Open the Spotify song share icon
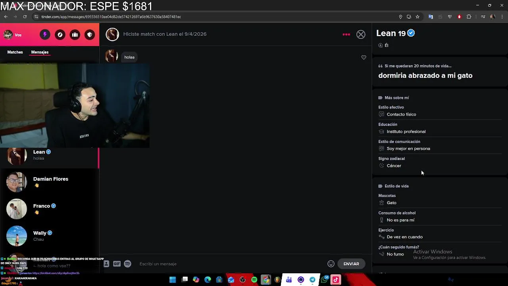The image size is (508, 286). click(x=127, y=264)
